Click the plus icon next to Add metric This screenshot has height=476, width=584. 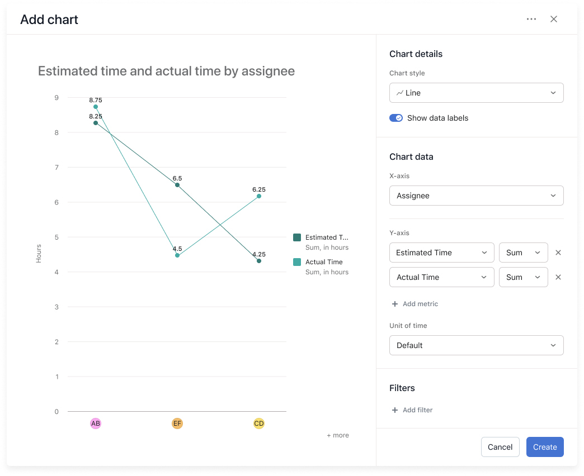click(395, 303)
